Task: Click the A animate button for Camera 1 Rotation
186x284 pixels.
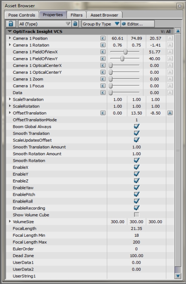Action: 170,45
